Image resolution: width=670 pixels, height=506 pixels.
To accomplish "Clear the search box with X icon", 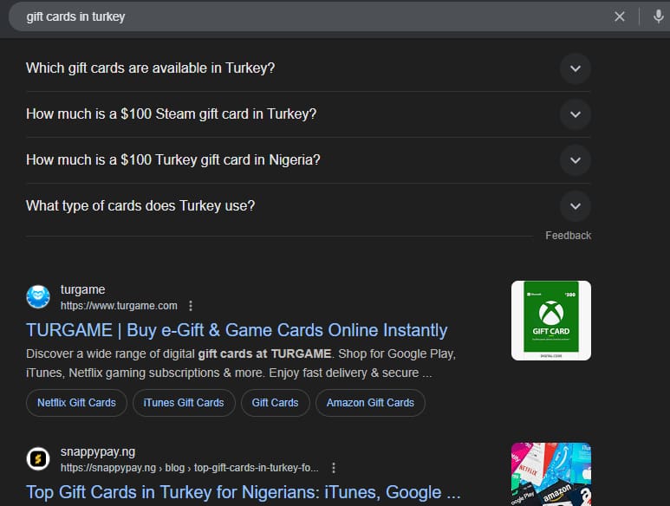I will (620, 16).
